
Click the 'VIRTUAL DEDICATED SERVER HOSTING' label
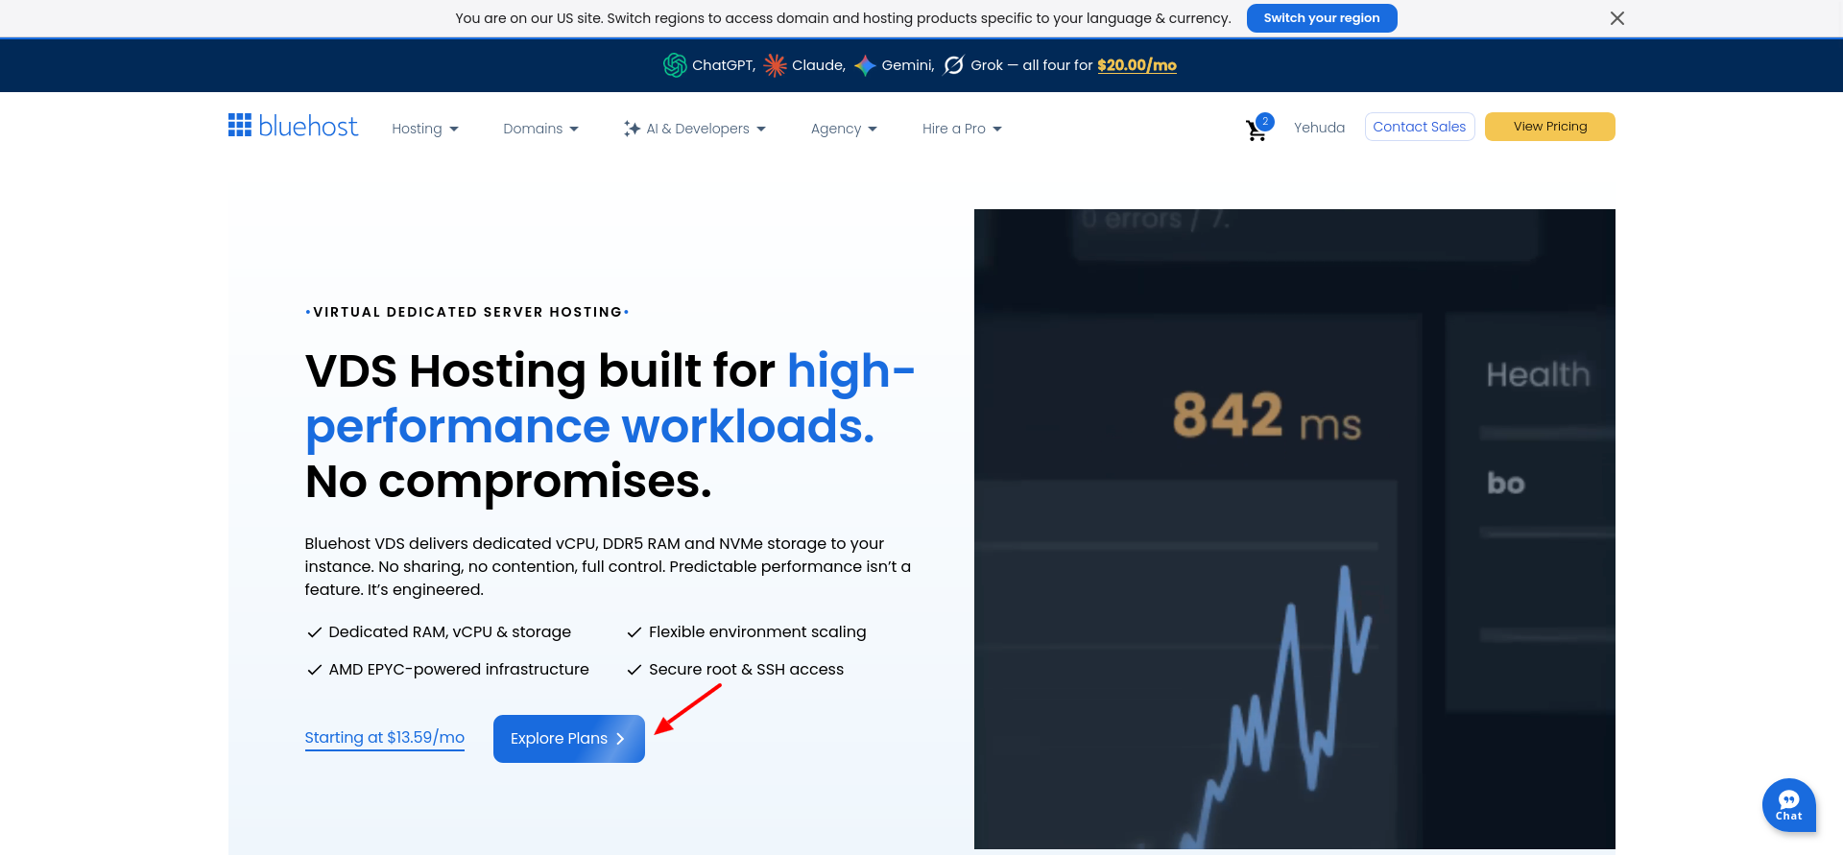point(467,313)
